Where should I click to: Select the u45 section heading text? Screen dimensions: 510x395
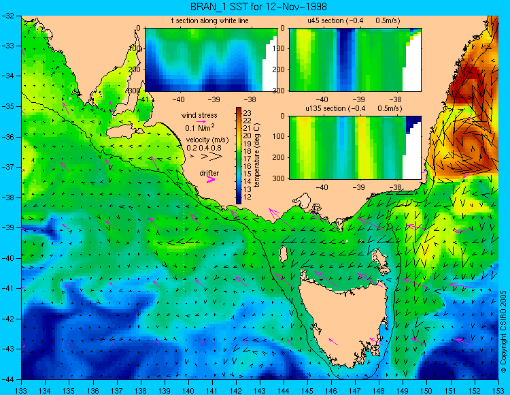point(354,20)
